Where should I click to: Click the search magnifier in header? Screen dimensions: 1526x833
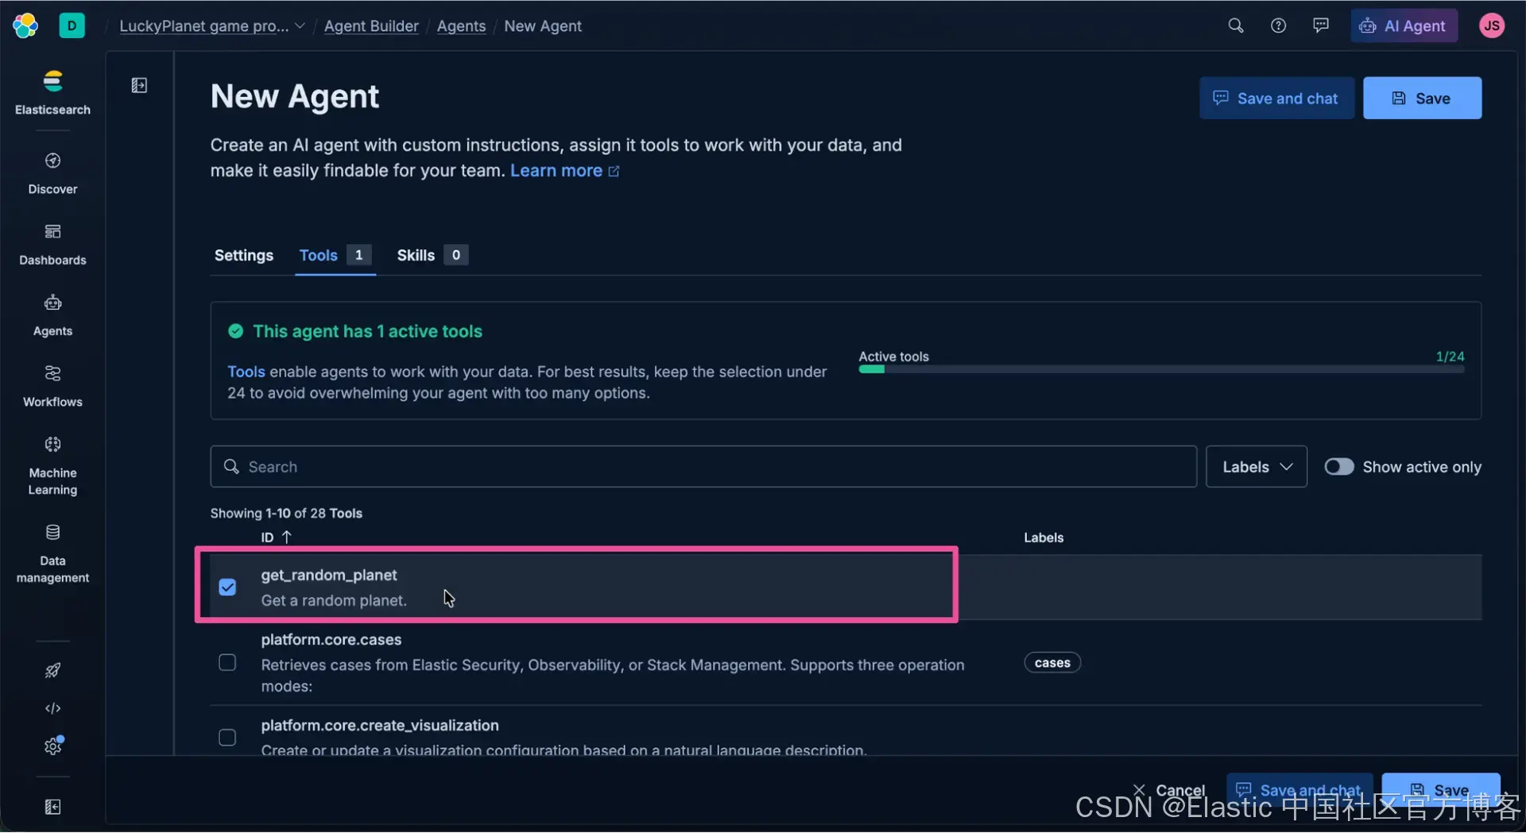click(1235, 25)
